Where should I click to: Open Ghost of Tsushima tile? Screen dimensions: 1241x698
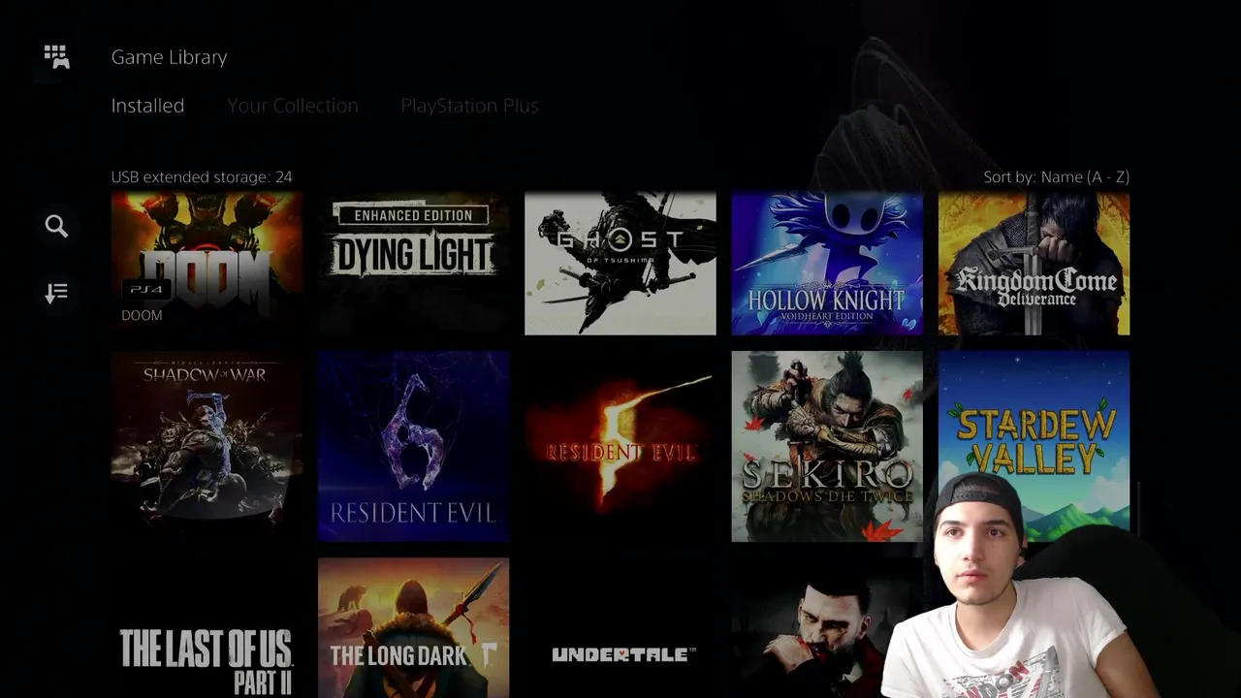[x=620, y=263]
